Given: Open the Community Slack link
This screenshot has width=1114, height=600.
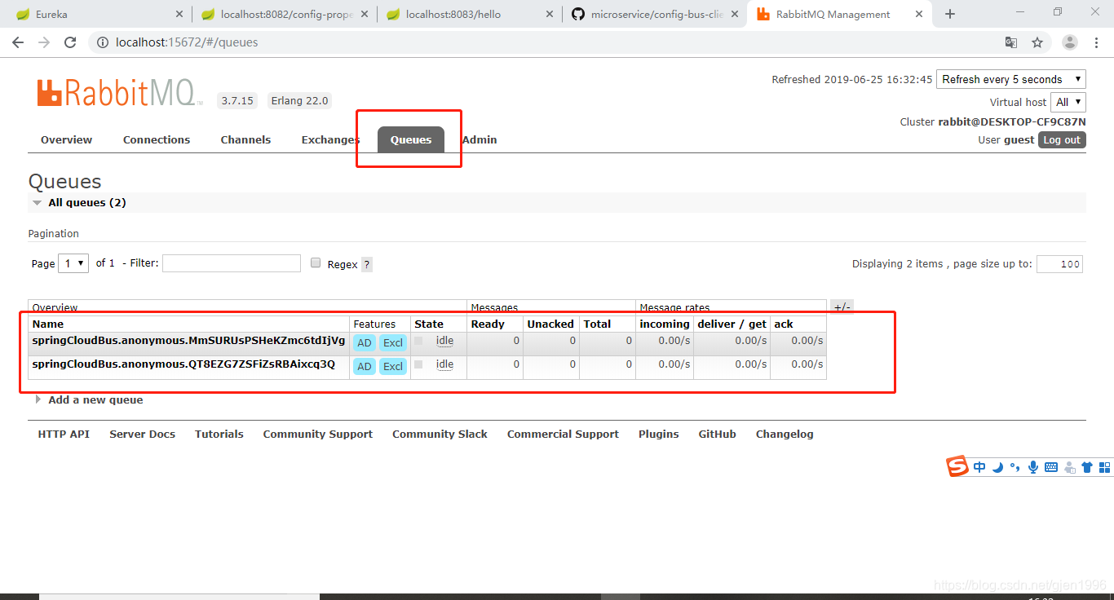Looking at the screenshot, I should pos(440,434).
